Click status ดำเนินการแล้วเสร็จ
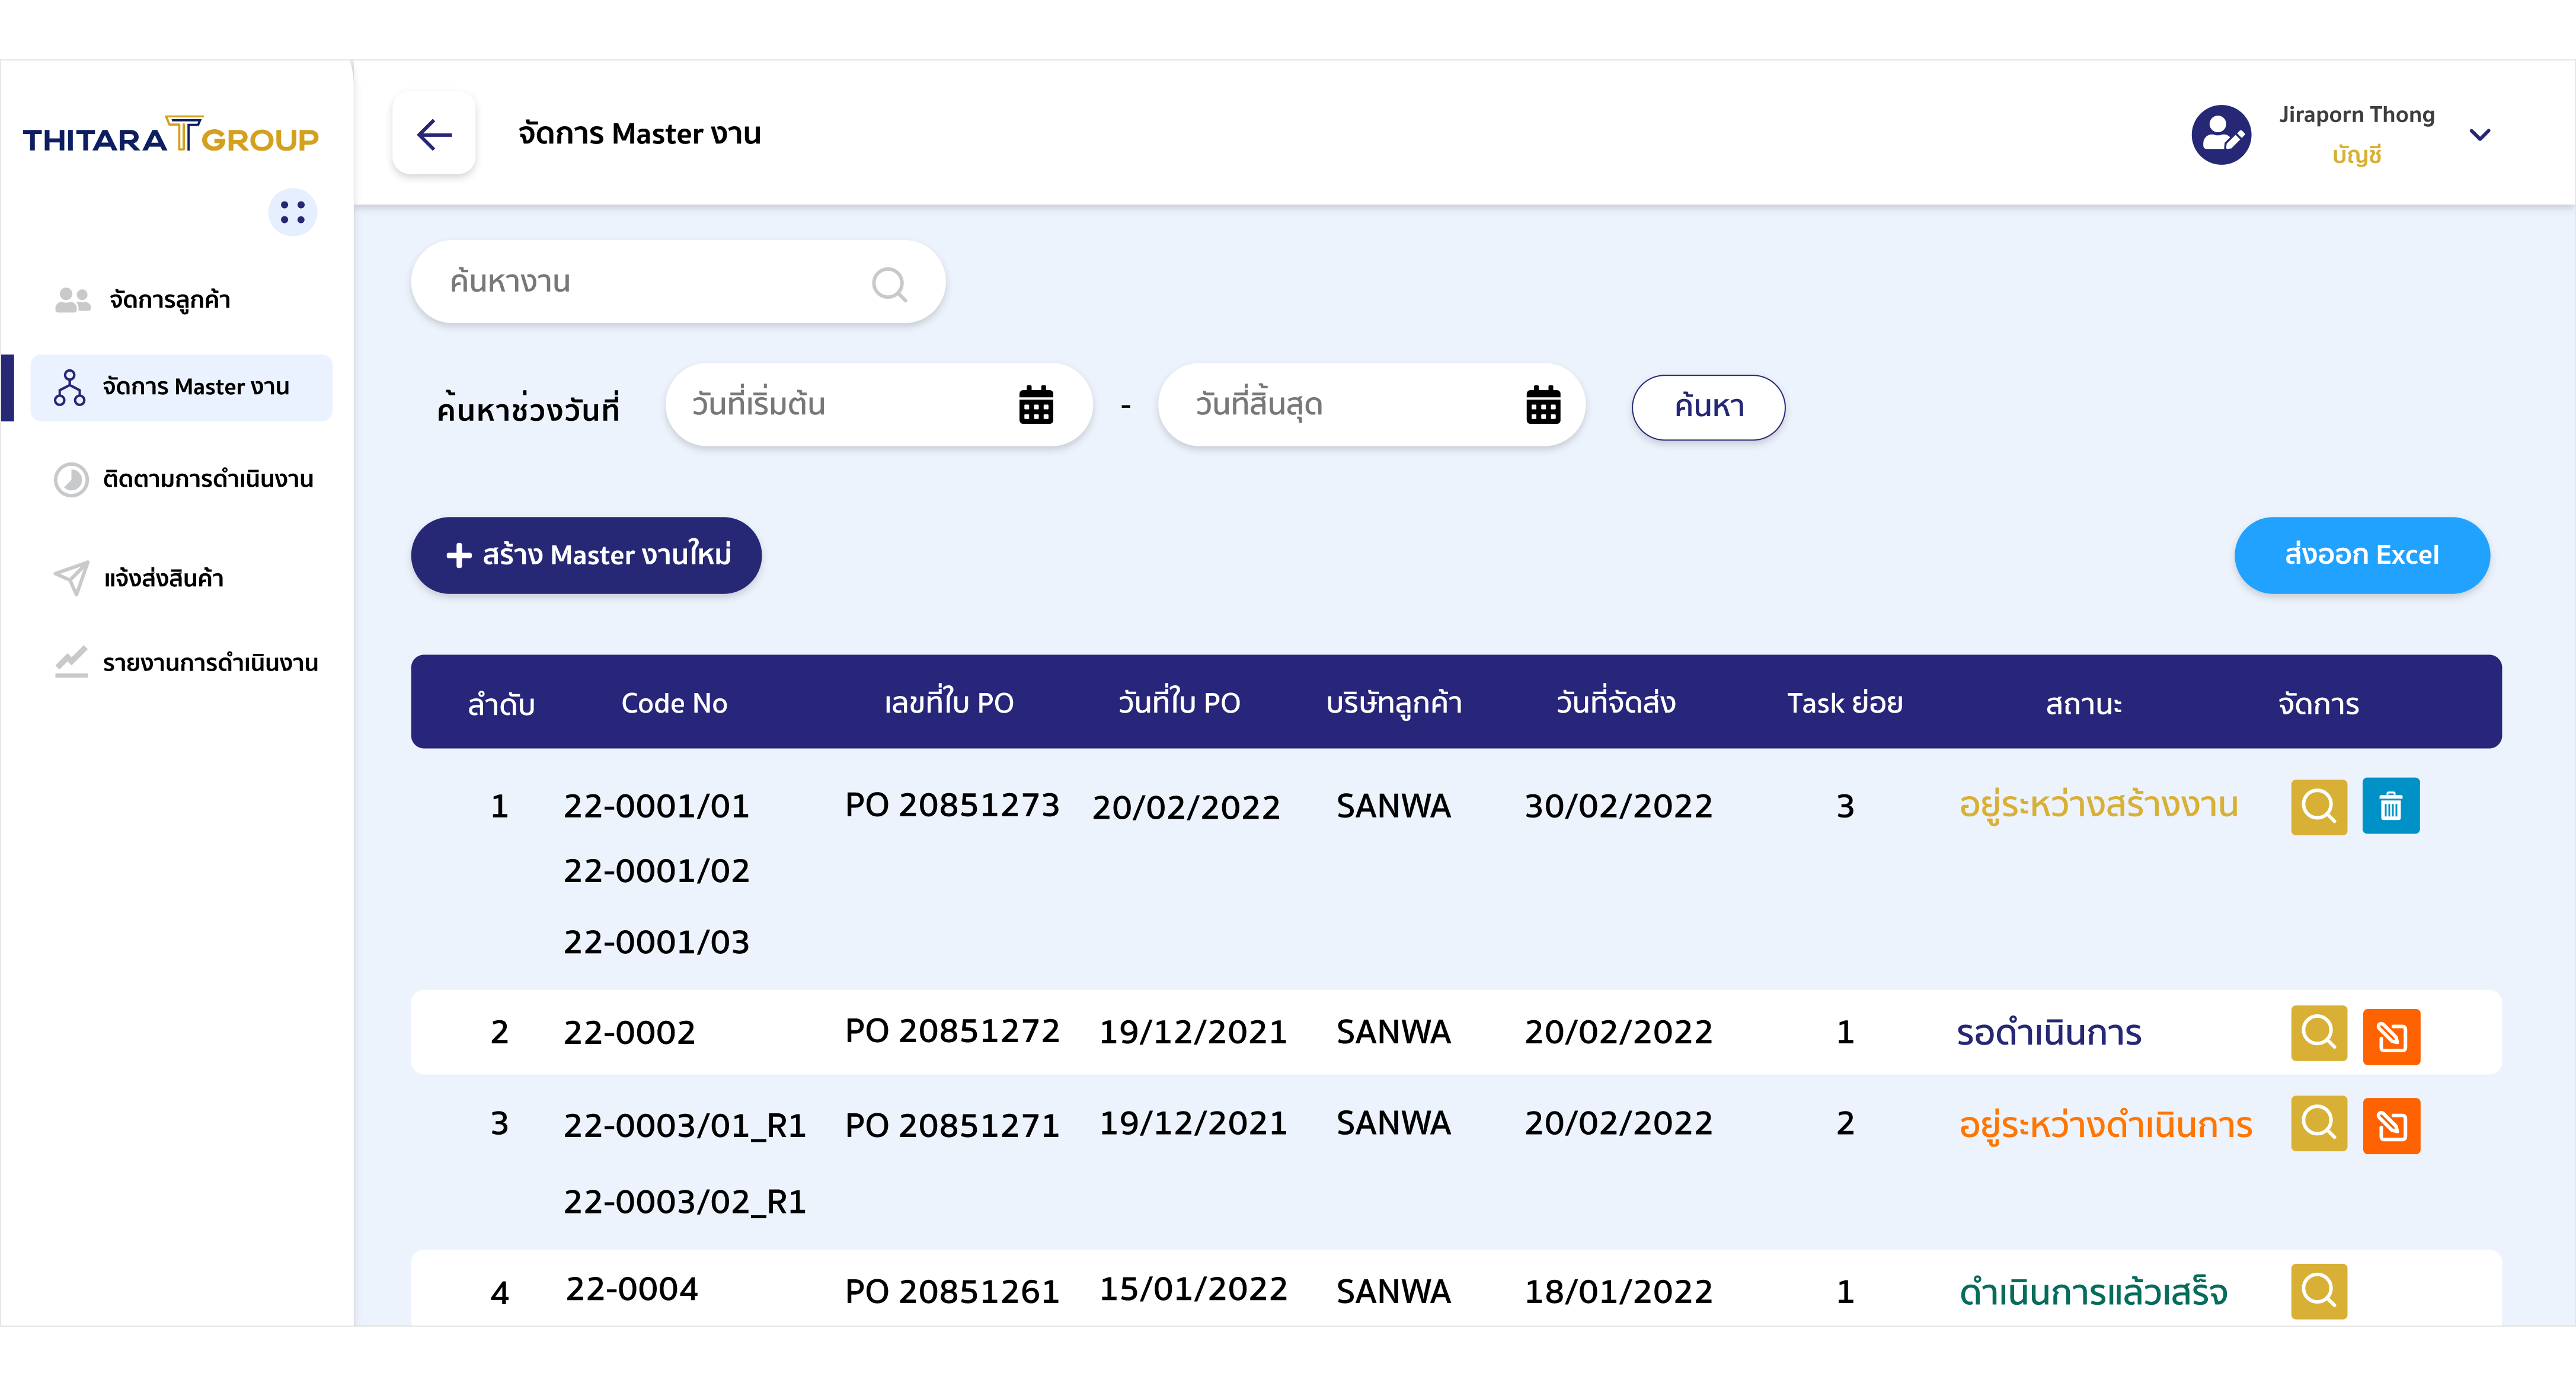 click(x=2093, y=1292)
